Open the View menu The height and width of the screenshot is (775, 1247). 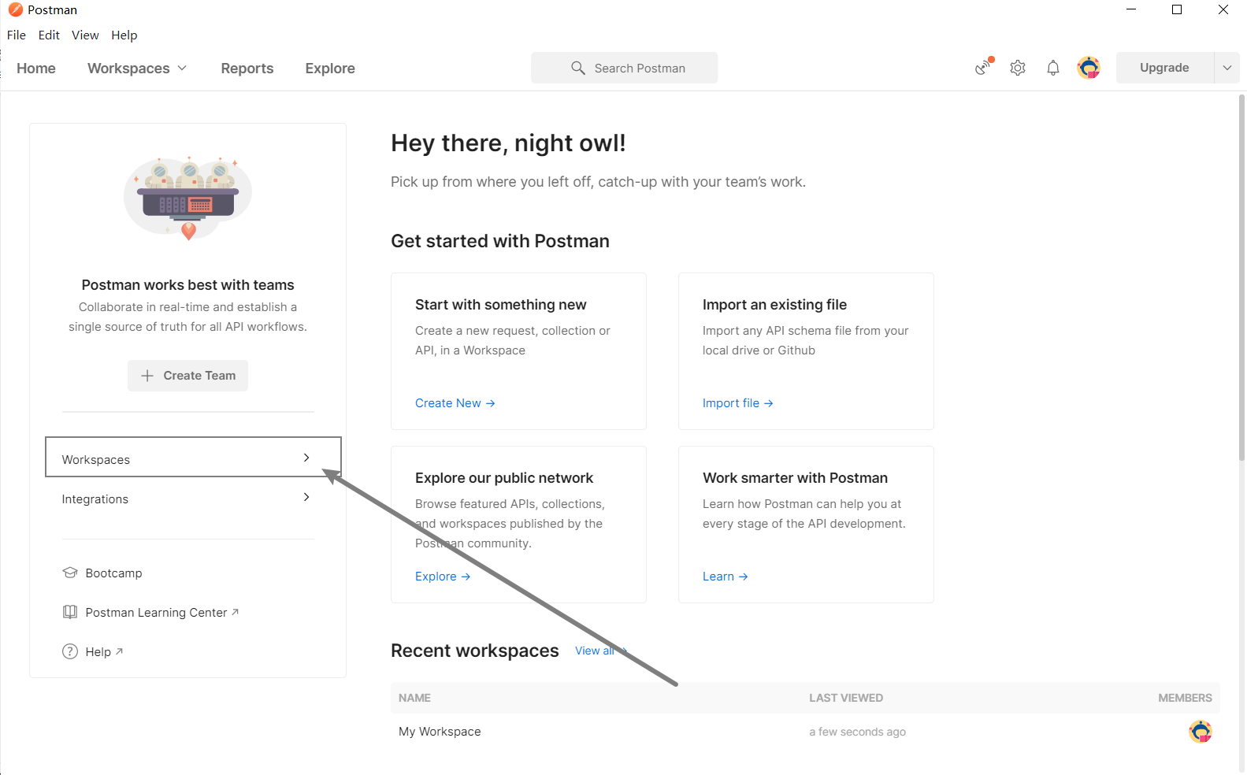pyautogui.click(x=85, y=35)
